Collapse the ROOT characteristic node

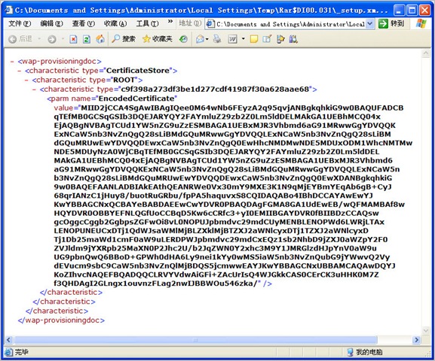(26, 80)
